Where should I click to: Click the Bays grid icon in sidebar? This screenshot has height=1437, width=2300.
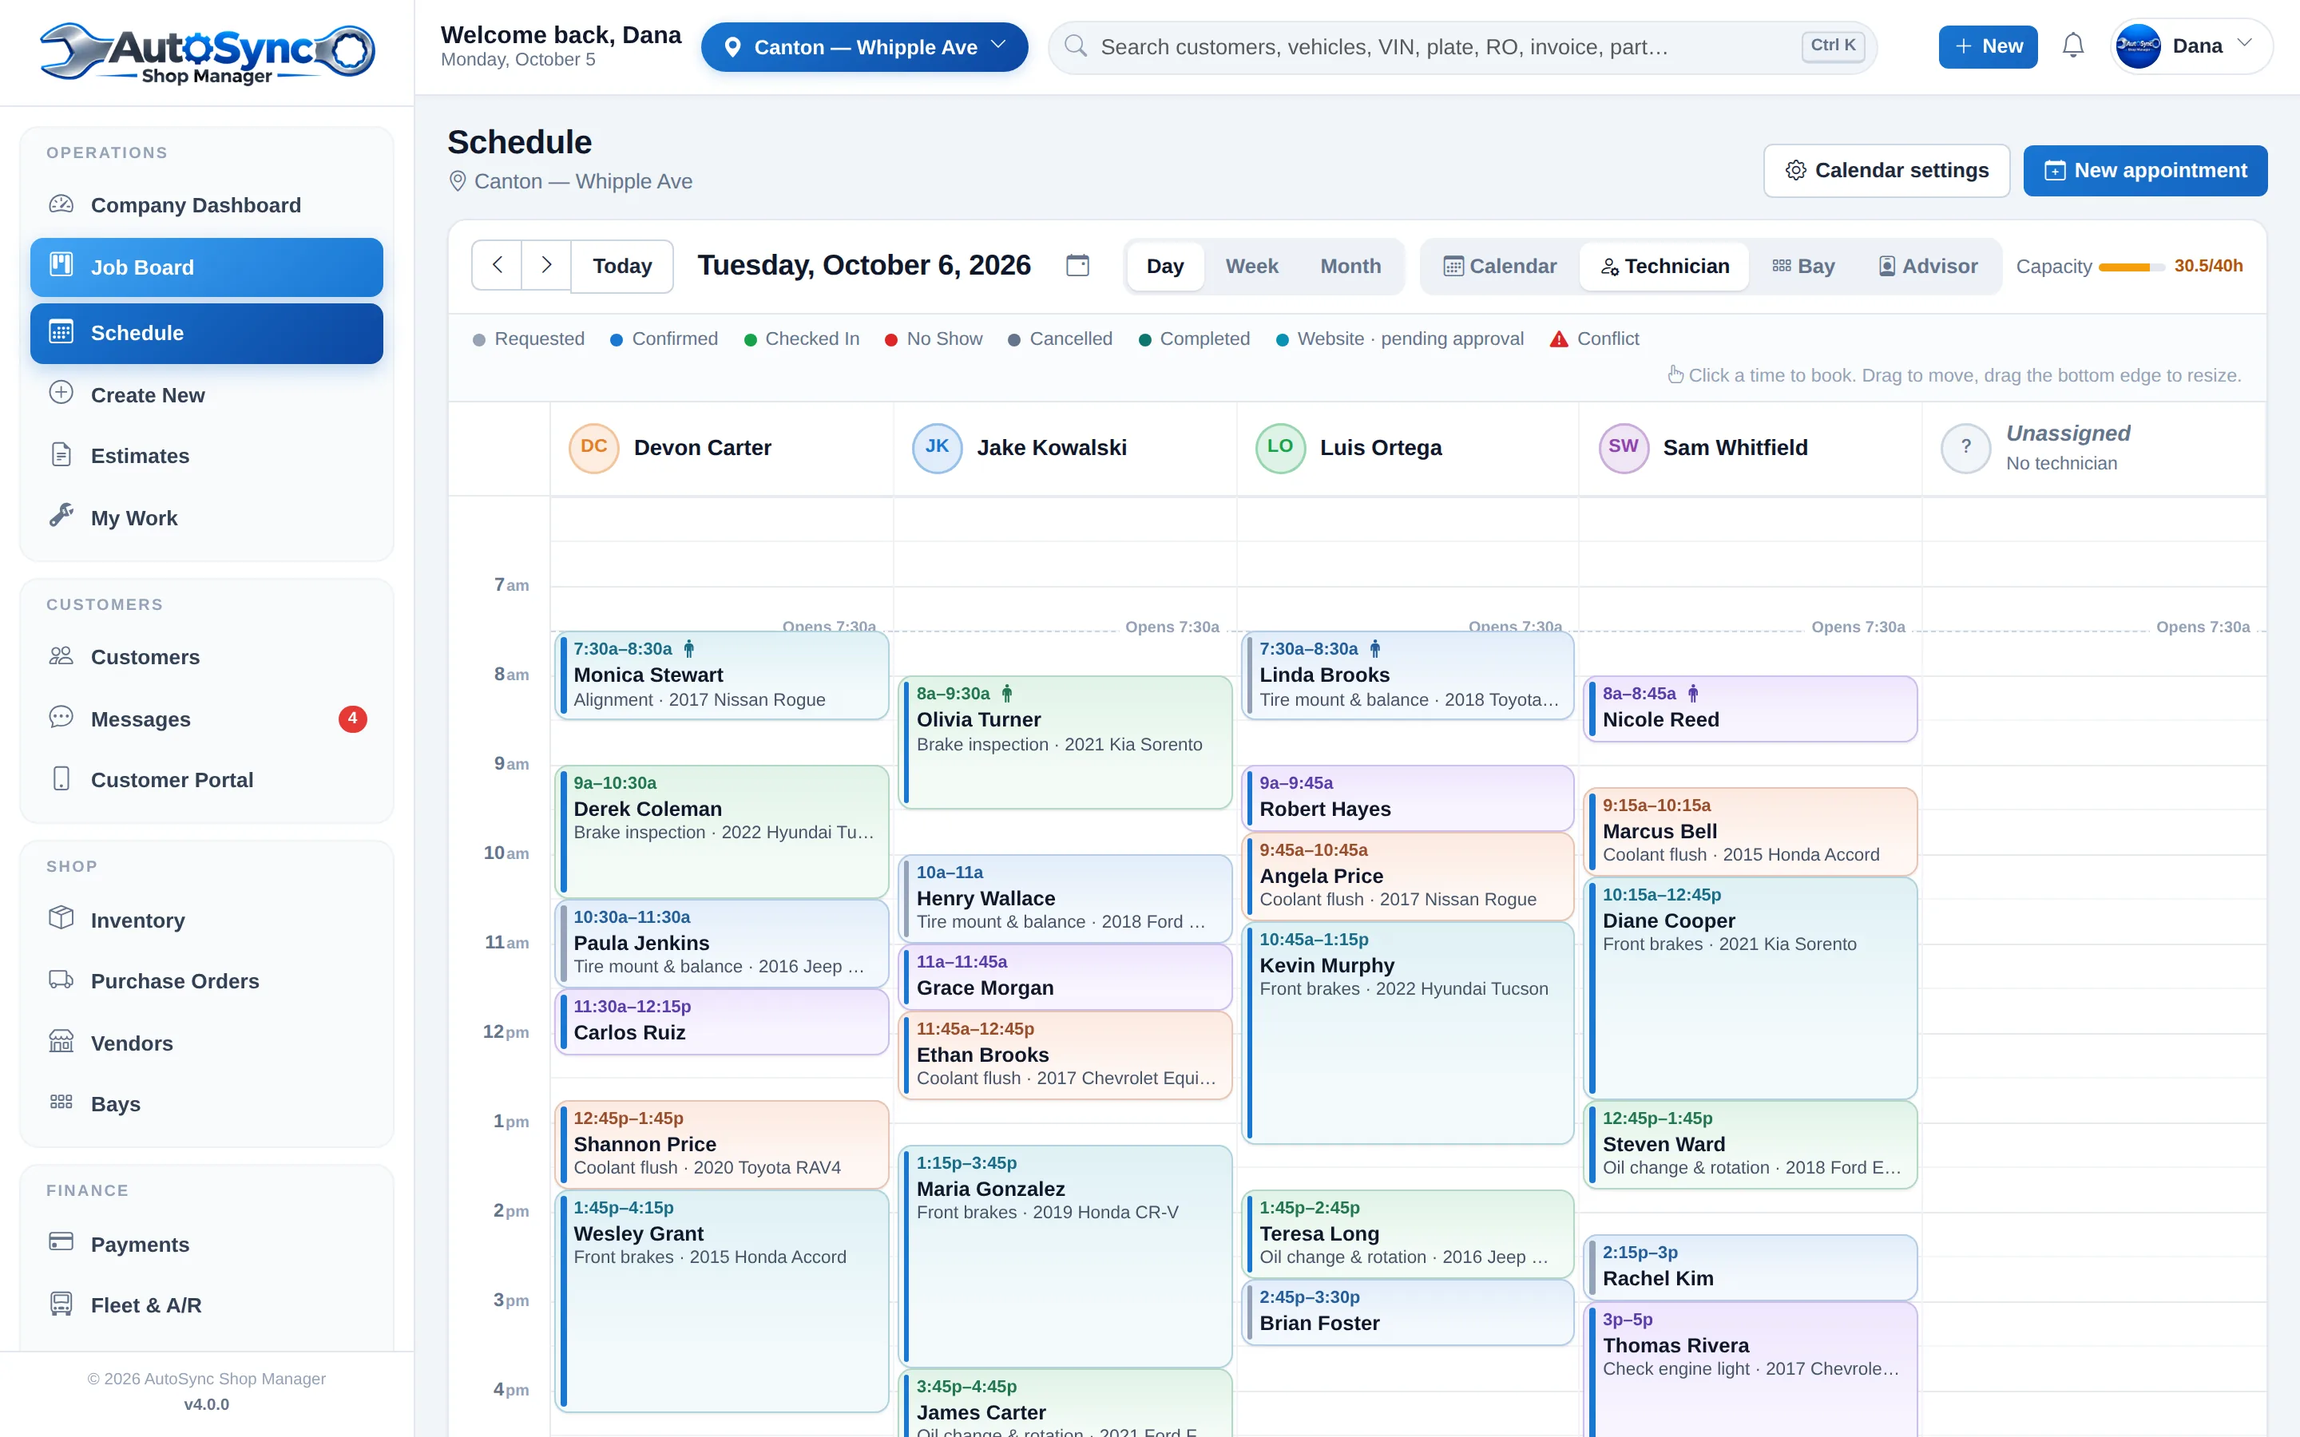tap(61, 1102)
